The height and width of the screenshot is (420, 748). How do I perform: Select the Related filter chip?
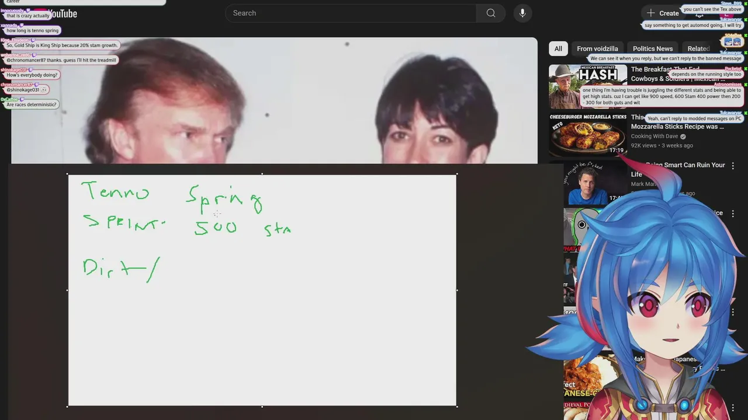pos(698,48)
